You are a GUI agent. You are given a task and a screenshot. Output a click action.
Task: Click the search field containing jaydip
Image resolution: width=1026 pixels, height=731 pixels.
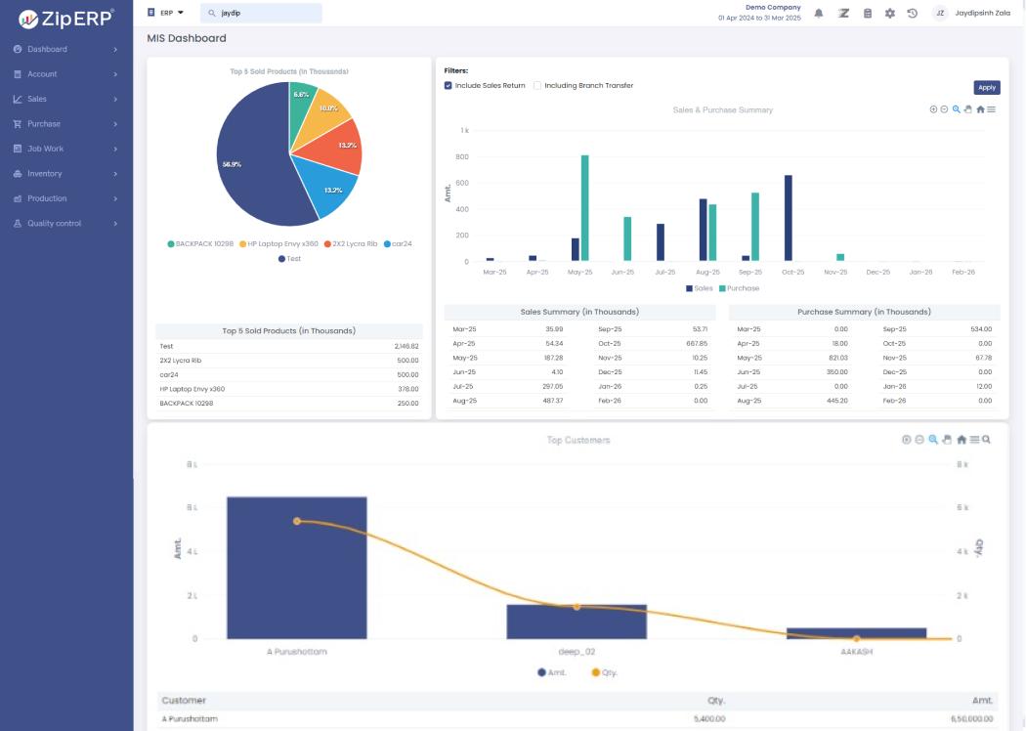coord(261,13)
